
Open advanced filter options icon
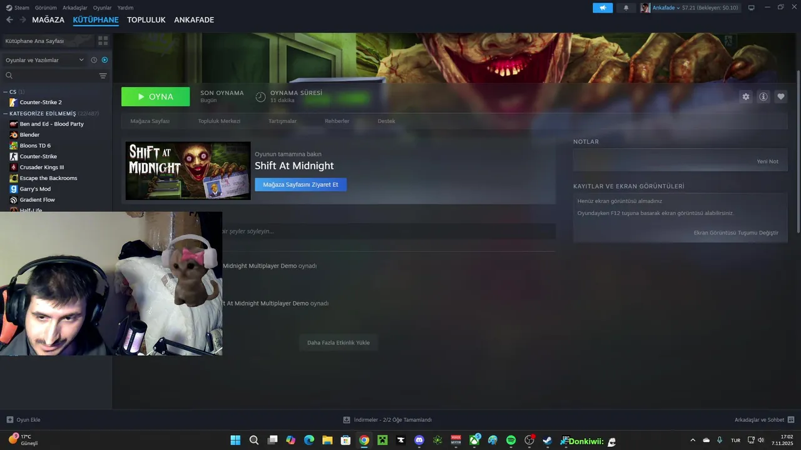(103, 76)
